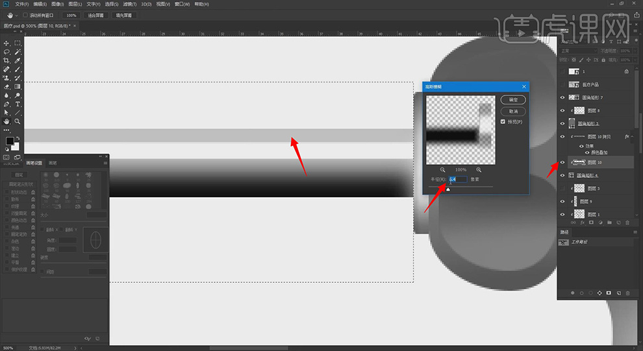Select the Line shape tool

18,113
